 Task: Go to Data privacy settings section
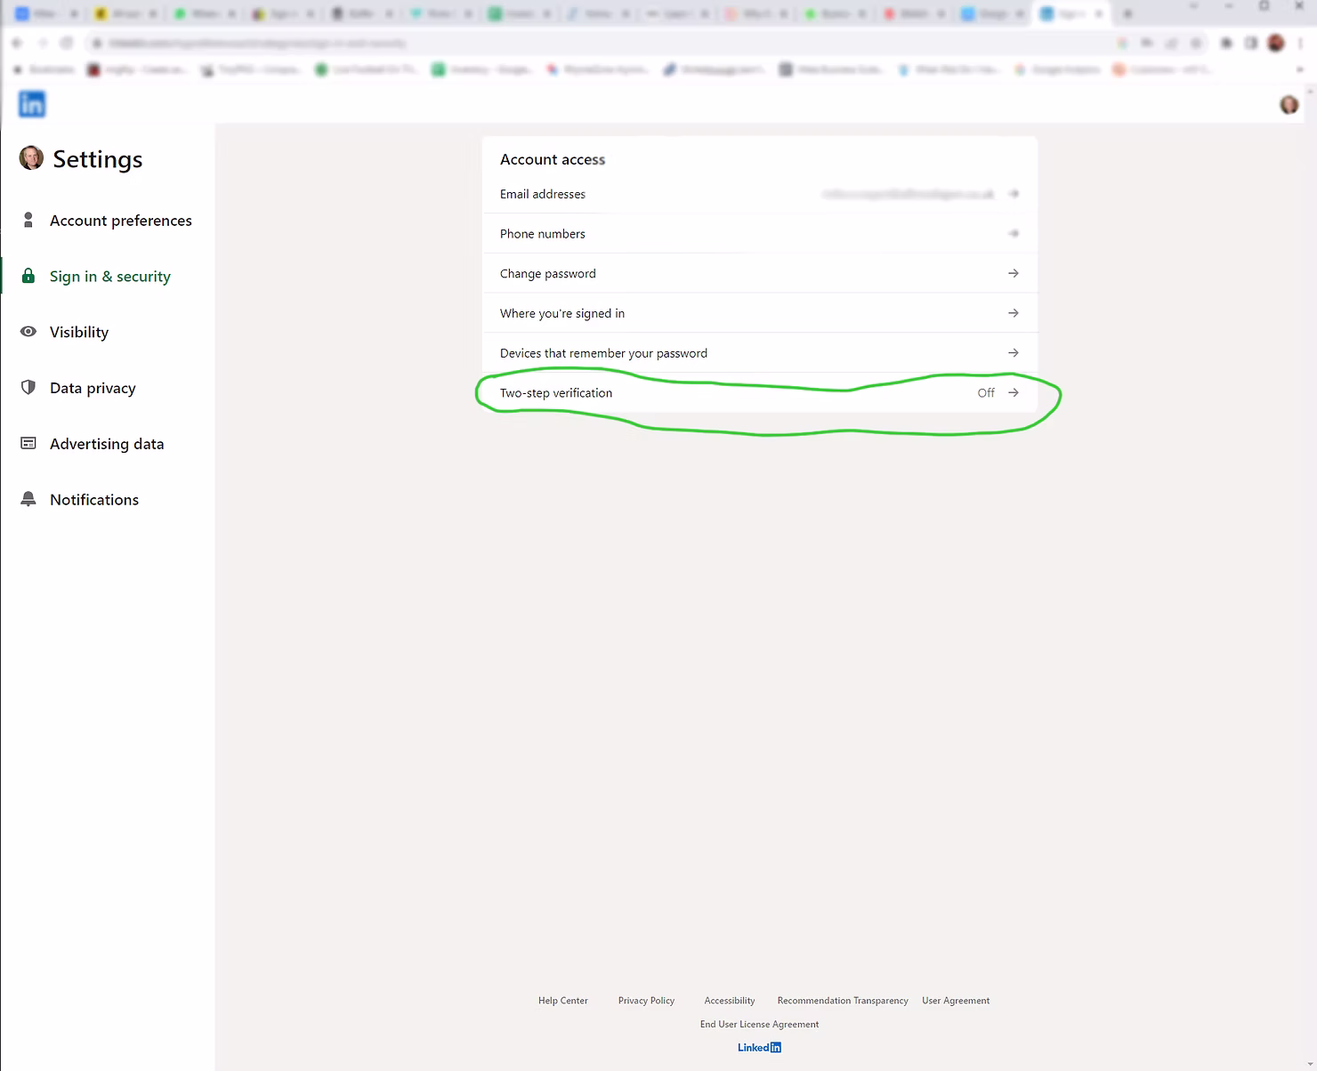pyautogui.click(x=93, y=388)
